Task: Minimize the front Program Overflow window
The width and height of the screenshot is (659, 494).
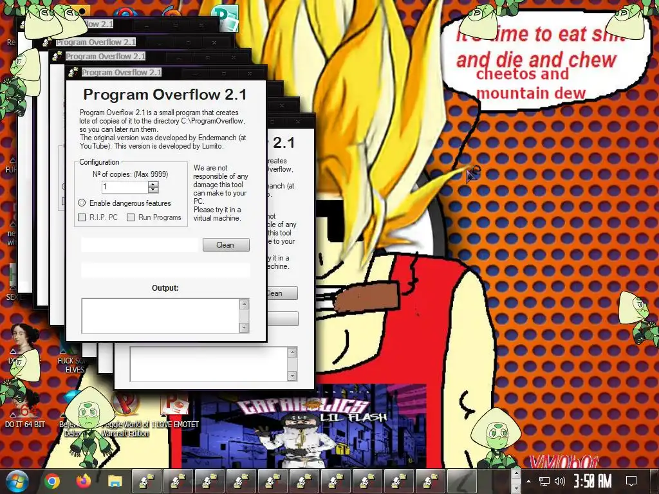Action: [196, 73]
